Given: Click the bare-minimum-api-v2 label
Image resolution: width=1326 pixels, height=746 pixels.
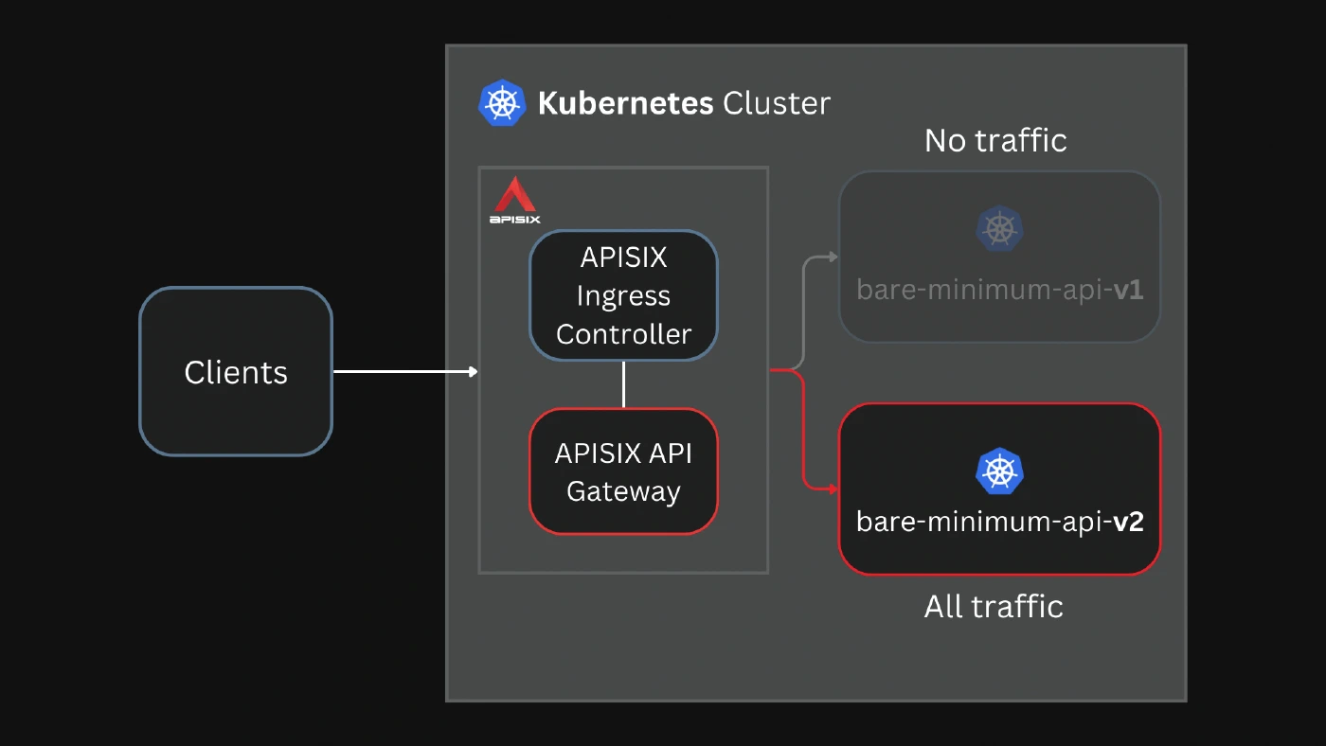Looking at the screenshot, I should (x=1000, y=522).
